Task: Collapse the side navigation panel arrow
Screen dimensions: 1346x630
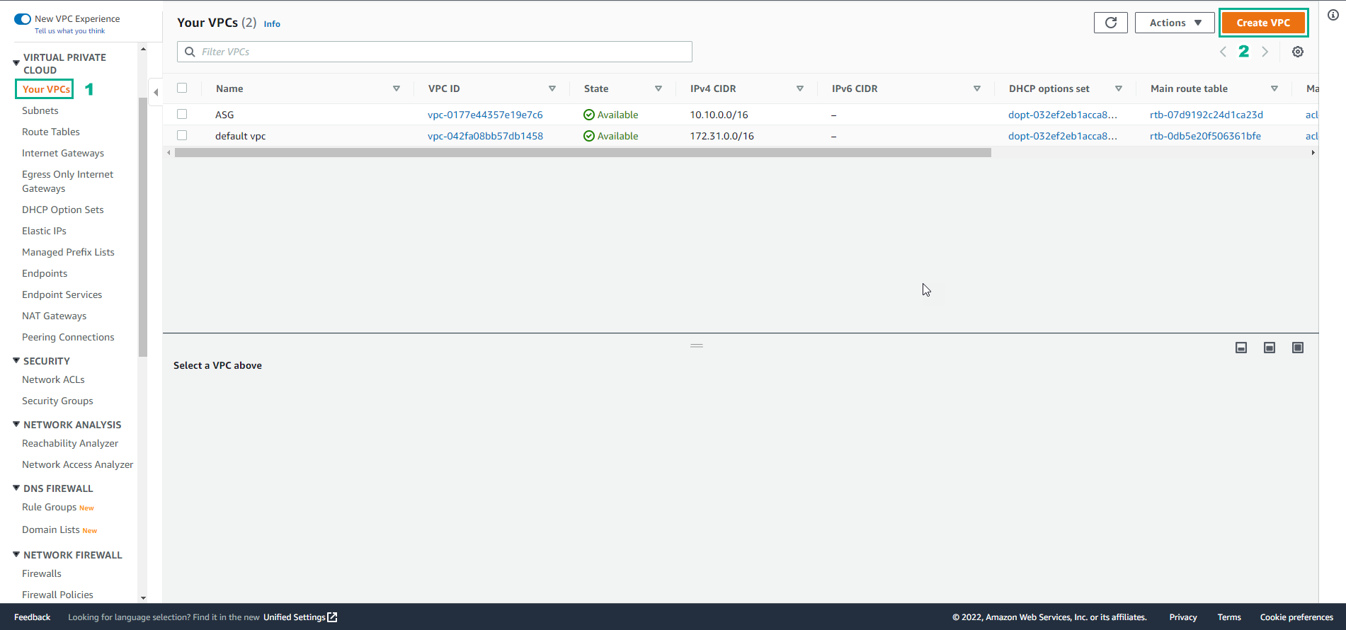Action: [x=156, y=92]
